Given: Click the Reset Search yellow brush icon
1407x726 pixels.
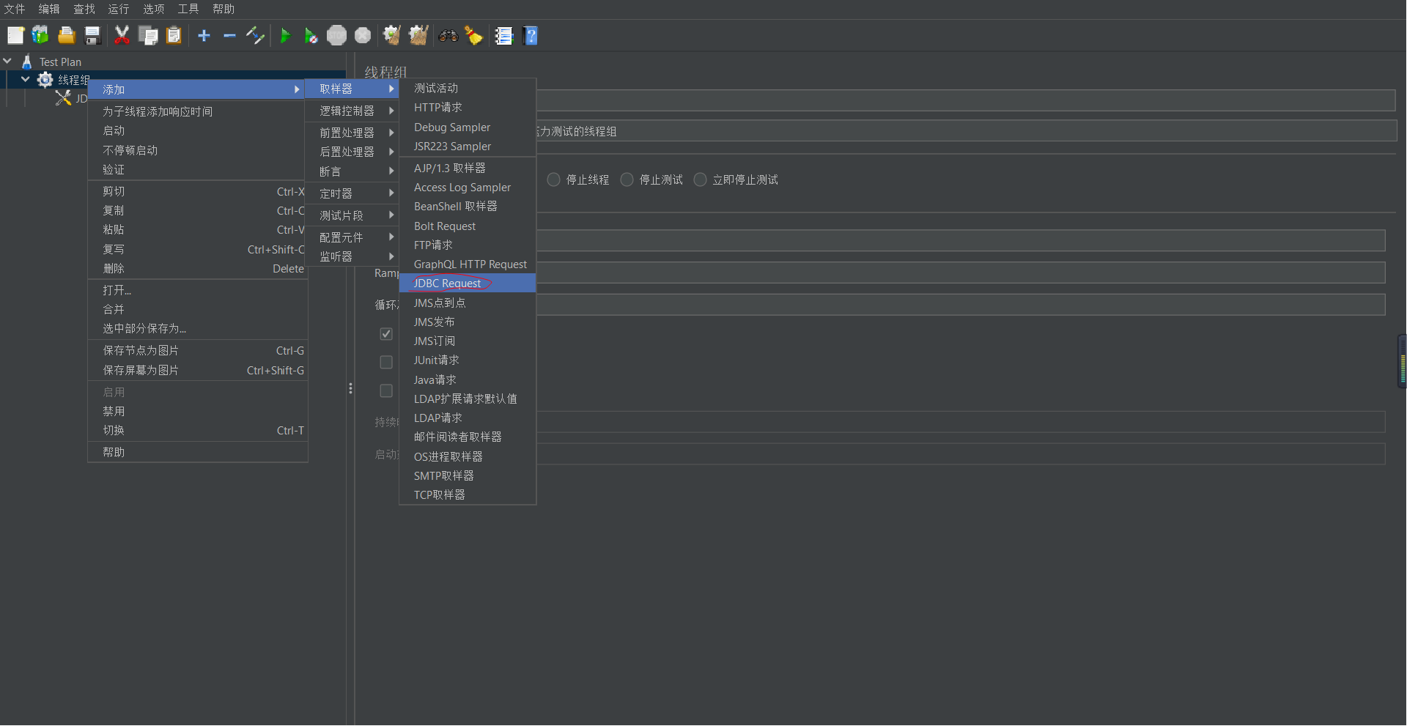Looking at the screenshot, I should (474, 35).
